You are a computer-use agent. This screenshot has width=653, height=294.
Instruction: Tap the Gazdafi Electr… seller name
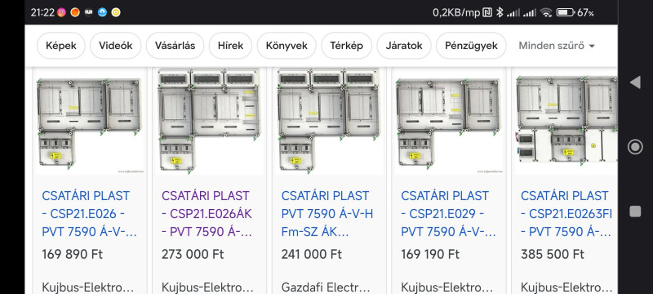[326, 287]
